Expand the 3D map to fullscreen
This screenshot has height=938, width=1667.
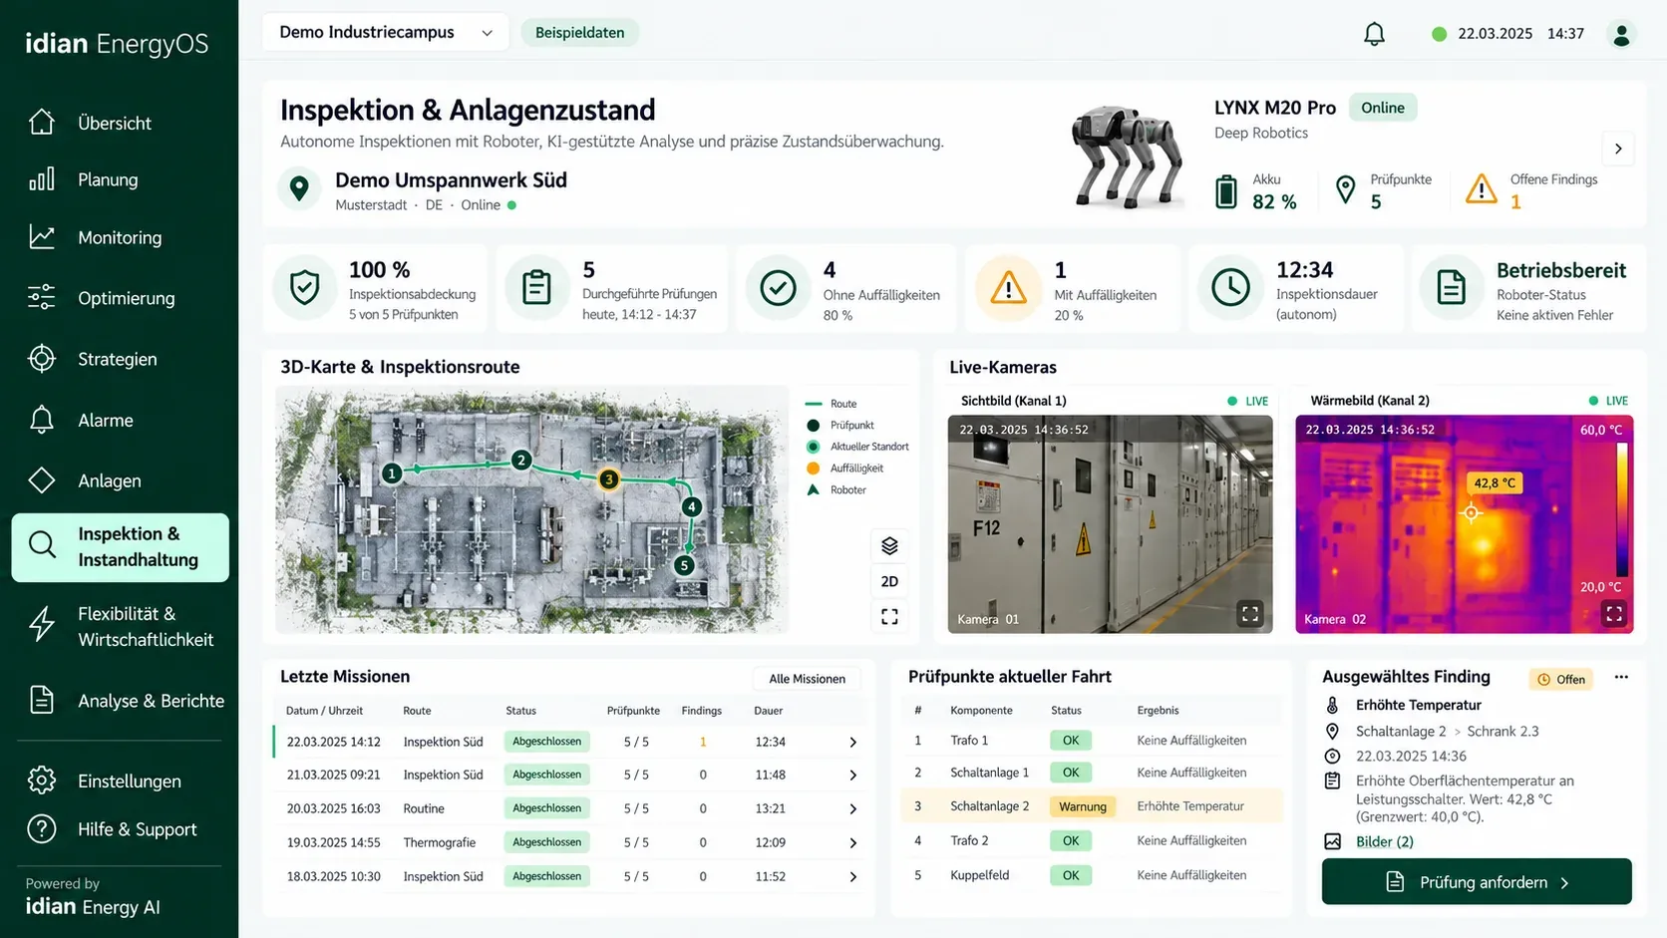click(889, 617)
